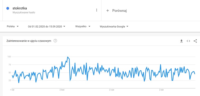This screenshot has height=96, width=200.
Task: Click the 2 cze timeline label
Action: [x=112, y=90]
